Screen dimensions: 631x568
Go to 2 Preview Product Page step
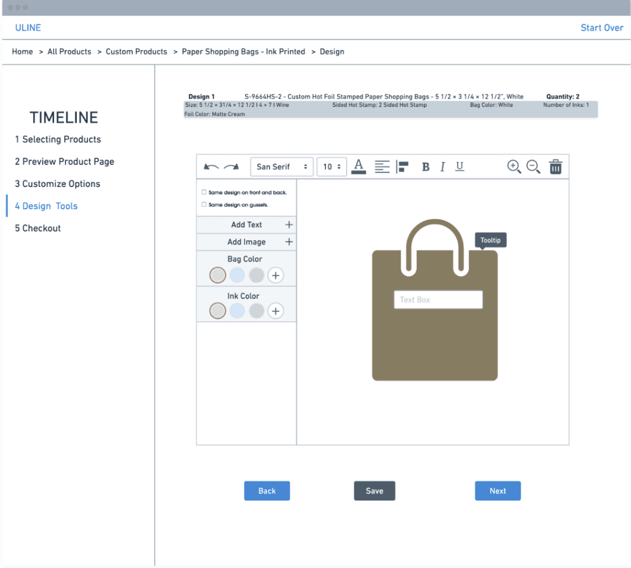pos(64,162)
